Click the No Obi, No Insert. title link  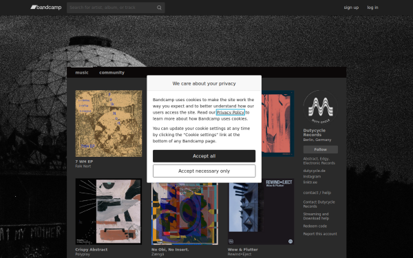point(170,250)
